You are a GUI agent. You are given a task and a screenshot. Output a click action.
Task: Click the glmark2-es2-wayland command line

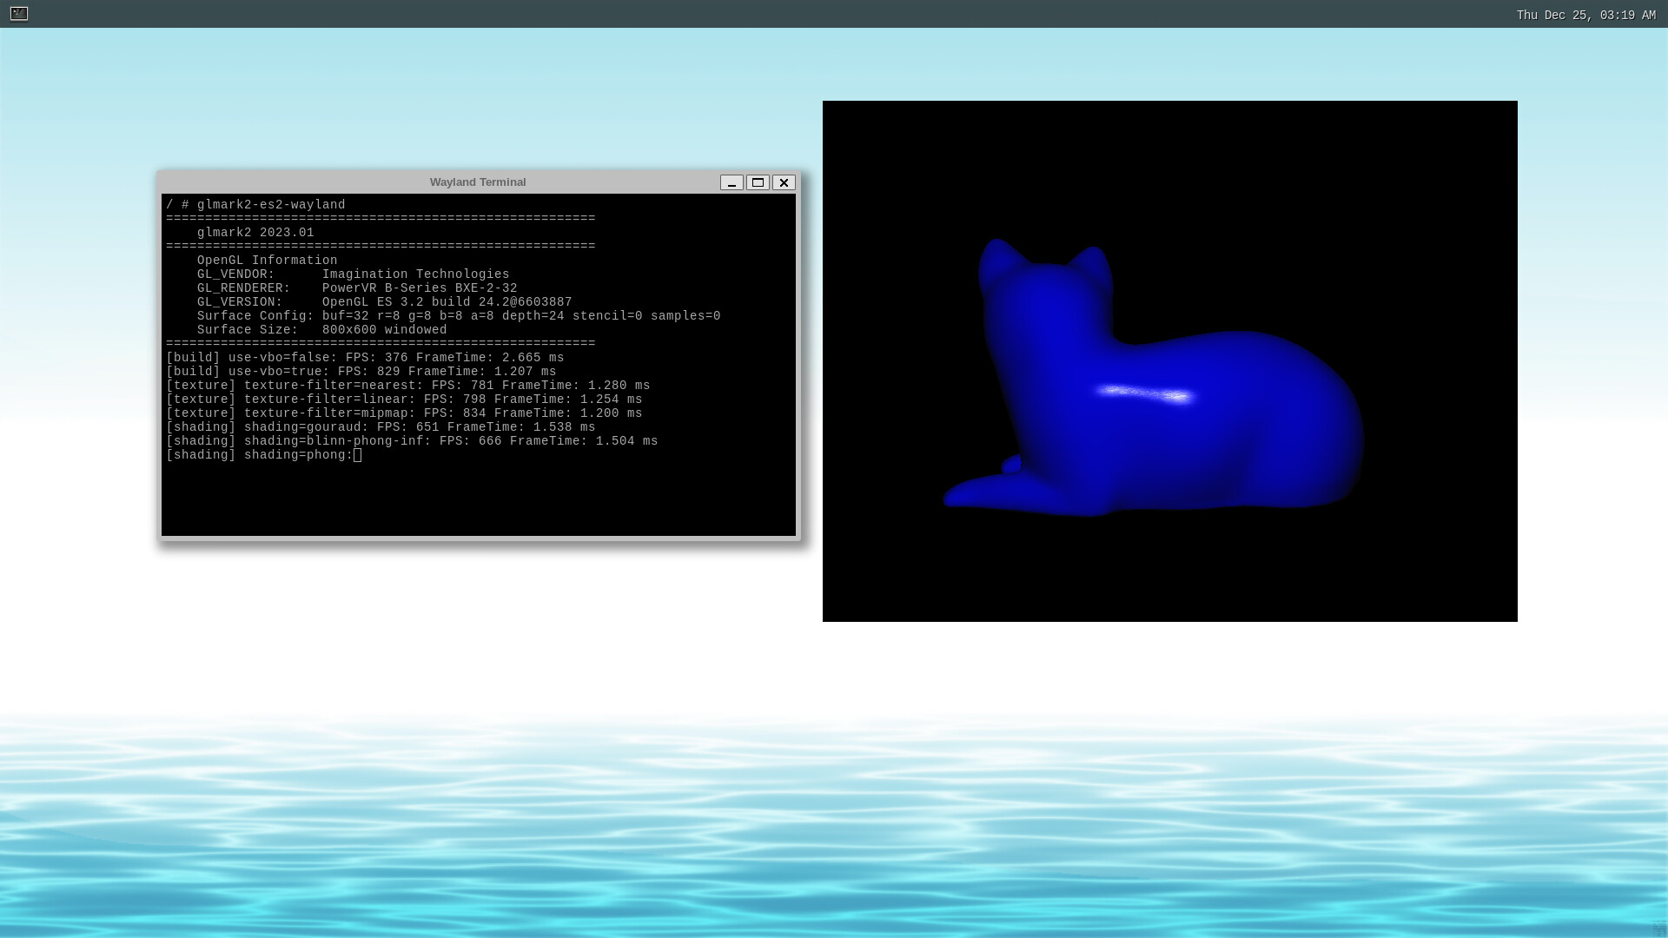270,205
